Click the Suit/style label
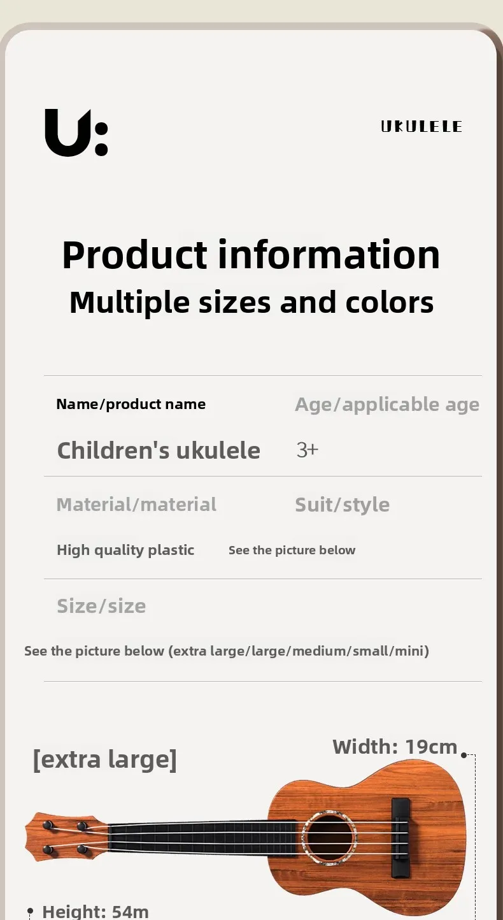The width and height of the screenshot is (503, 920). (342, 505)
